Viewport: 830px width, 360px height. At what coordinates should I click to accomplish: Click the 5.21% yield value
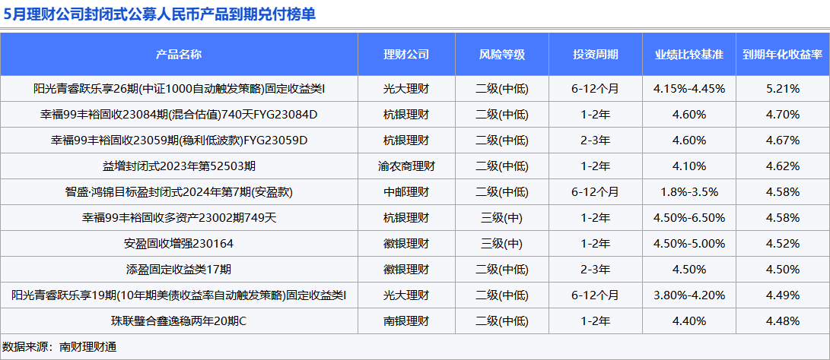[782, 89]
